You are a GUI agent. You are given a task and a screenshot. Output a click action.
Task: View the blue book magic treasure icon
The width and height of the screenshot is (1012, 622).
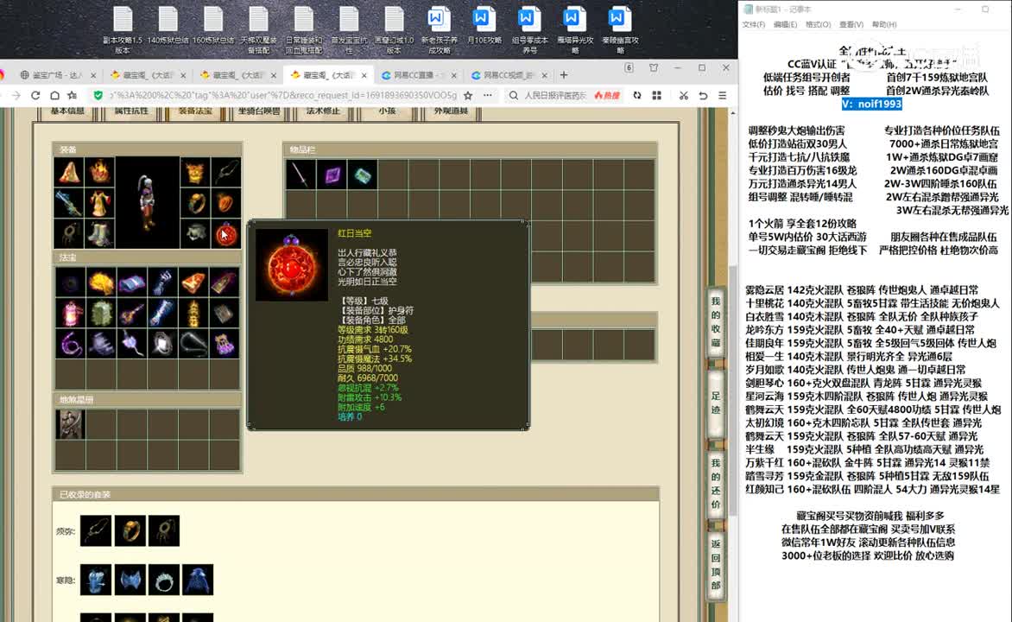pyautogui.click(x=132, y=282)
